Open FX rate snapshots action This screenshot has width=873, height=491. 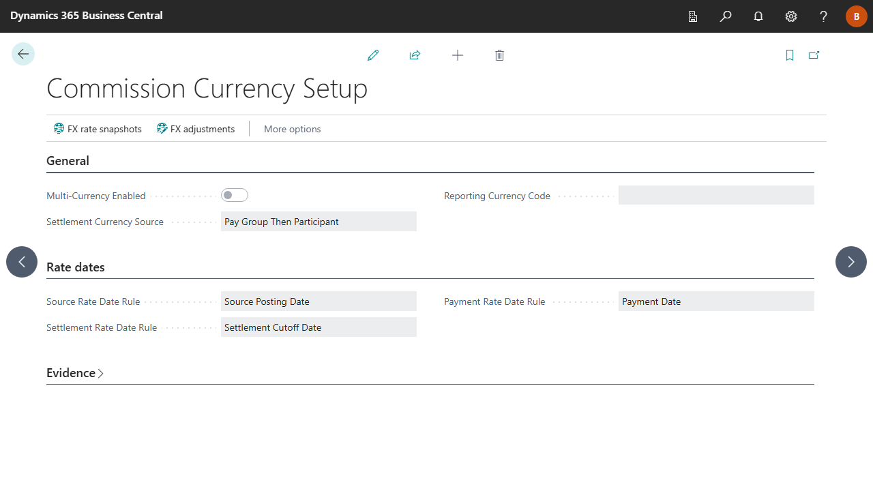98,129
